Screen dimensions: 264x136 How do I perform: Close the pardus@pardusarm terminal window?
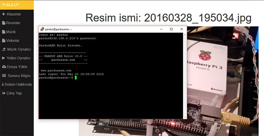click(182, 29)
